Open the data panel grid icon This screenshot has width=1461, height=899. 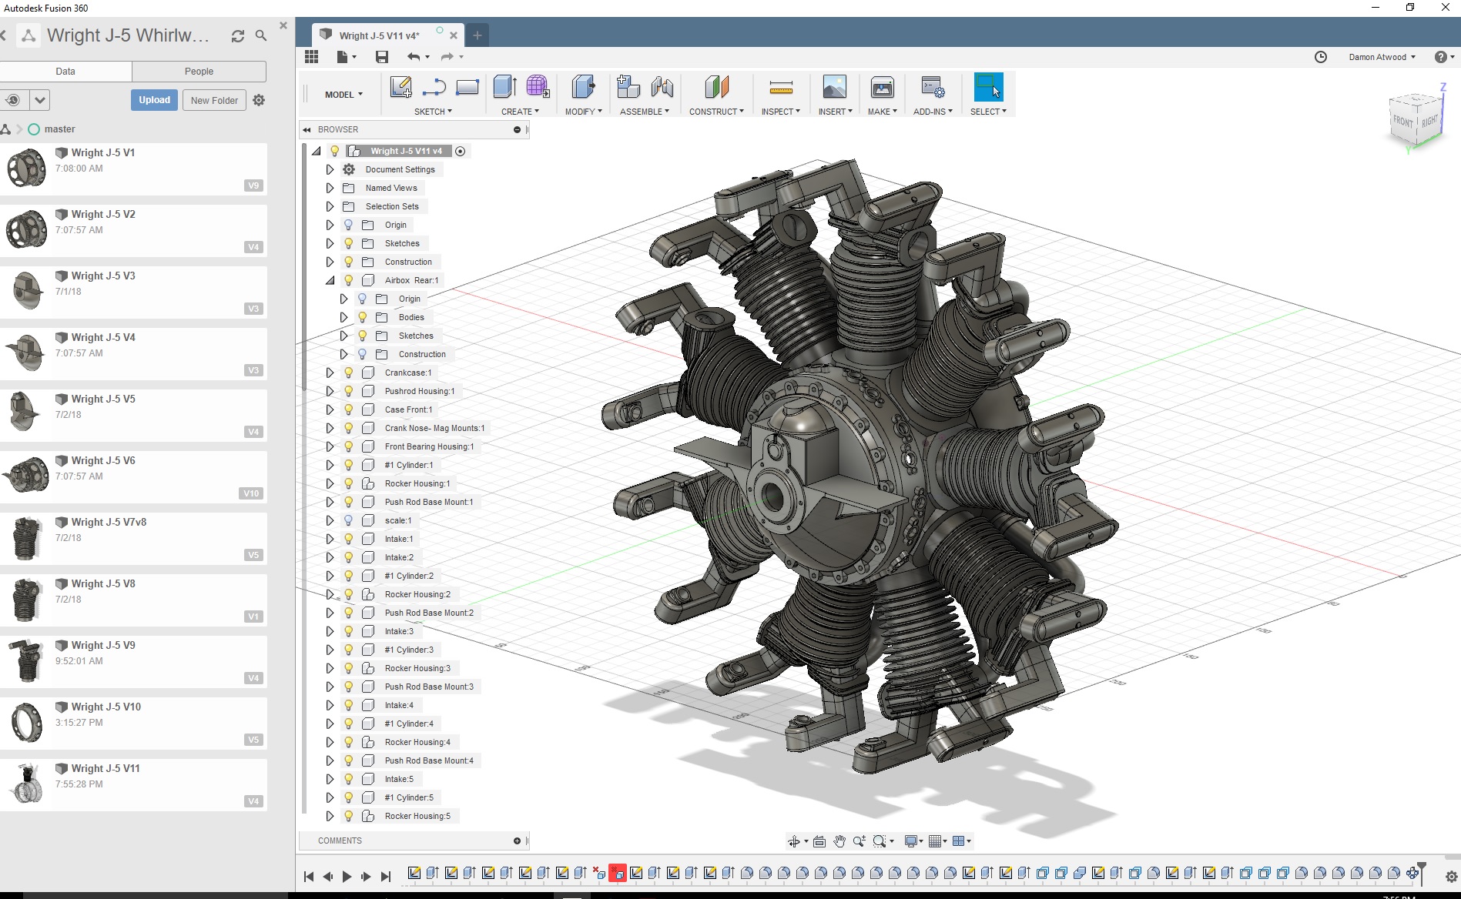311,57
